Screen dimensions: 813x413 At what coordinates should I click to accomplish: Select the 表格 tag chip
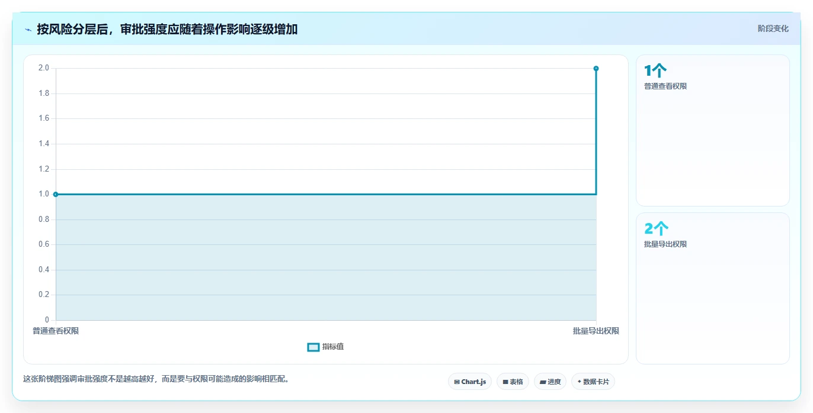click(x=513, y=382)
